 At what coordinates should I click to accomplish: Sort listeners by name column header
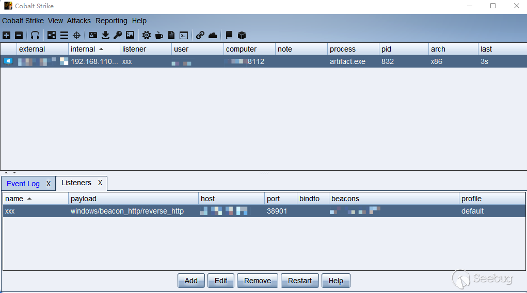(x=14, y=199)
